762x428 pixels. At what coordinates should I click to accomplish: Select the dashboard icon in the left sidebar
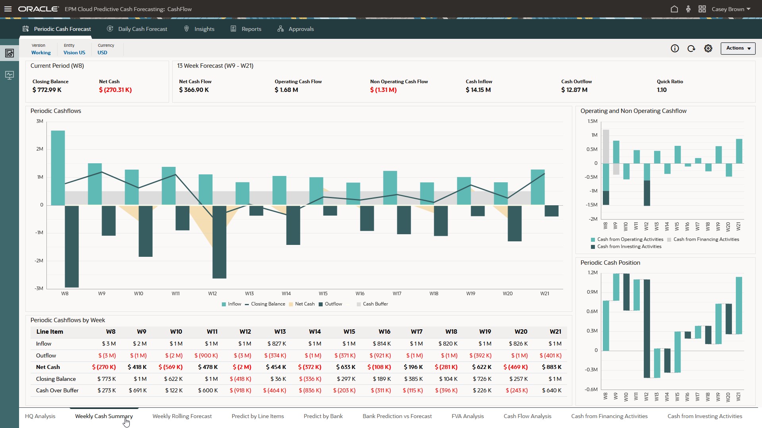(x=9, y=53)
